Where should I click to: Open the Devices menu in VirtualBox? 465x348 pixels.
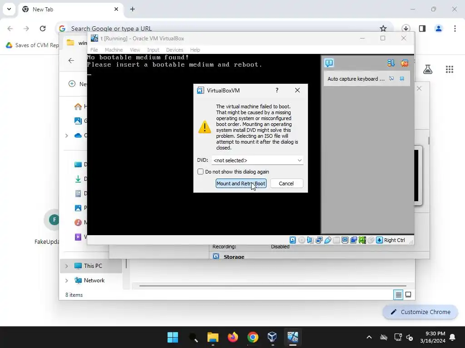click(175, 50)
